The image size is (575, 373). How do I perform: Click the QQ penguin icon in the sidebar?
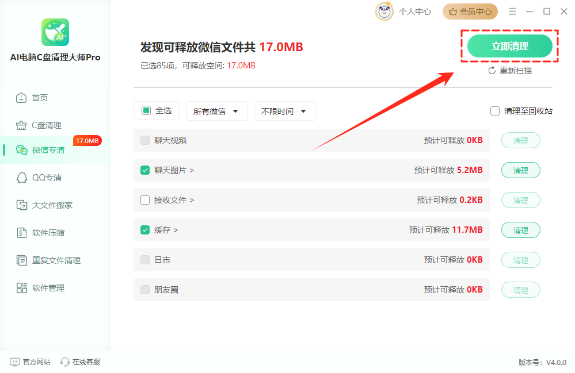point(22,178)
